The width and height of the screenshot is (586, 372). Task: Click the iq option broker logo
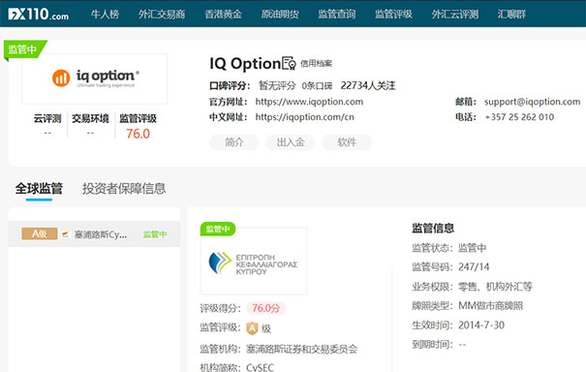pos(95,78)
